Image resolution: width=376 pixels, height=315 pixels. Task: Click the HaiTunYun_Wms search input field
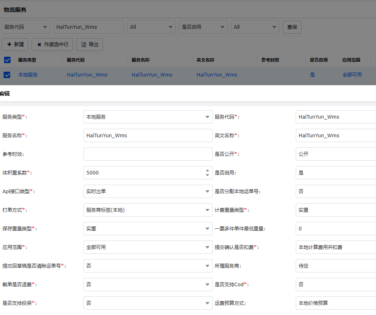point(89,27)
